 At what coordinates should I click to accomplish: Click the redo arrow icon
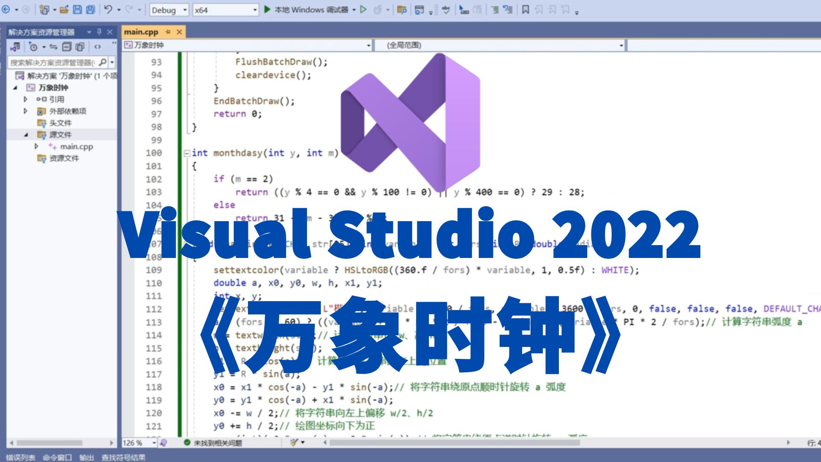click(x=129, y=9)
